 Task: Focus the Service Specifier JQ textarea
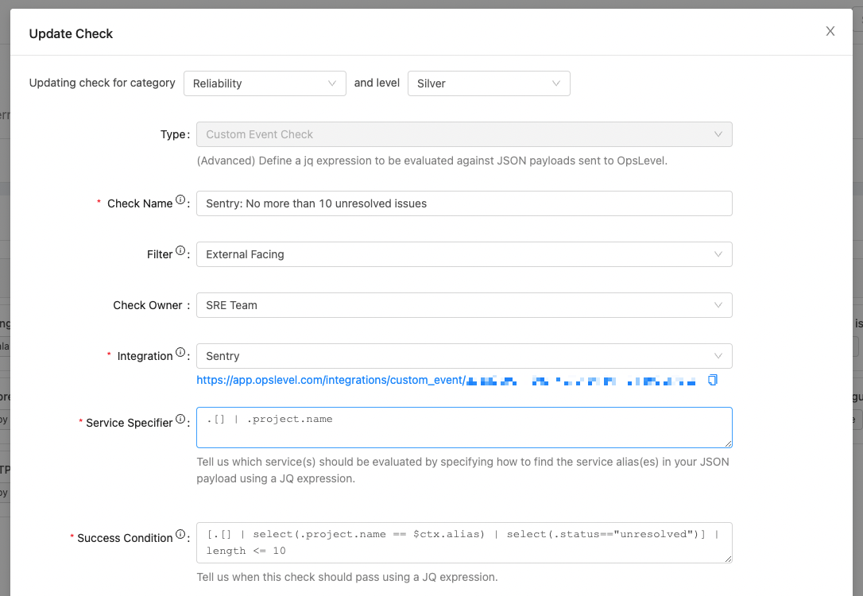tap(464, 428)
